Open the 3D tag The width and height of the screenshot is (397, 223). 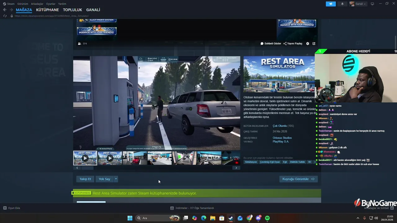[309, 162]
